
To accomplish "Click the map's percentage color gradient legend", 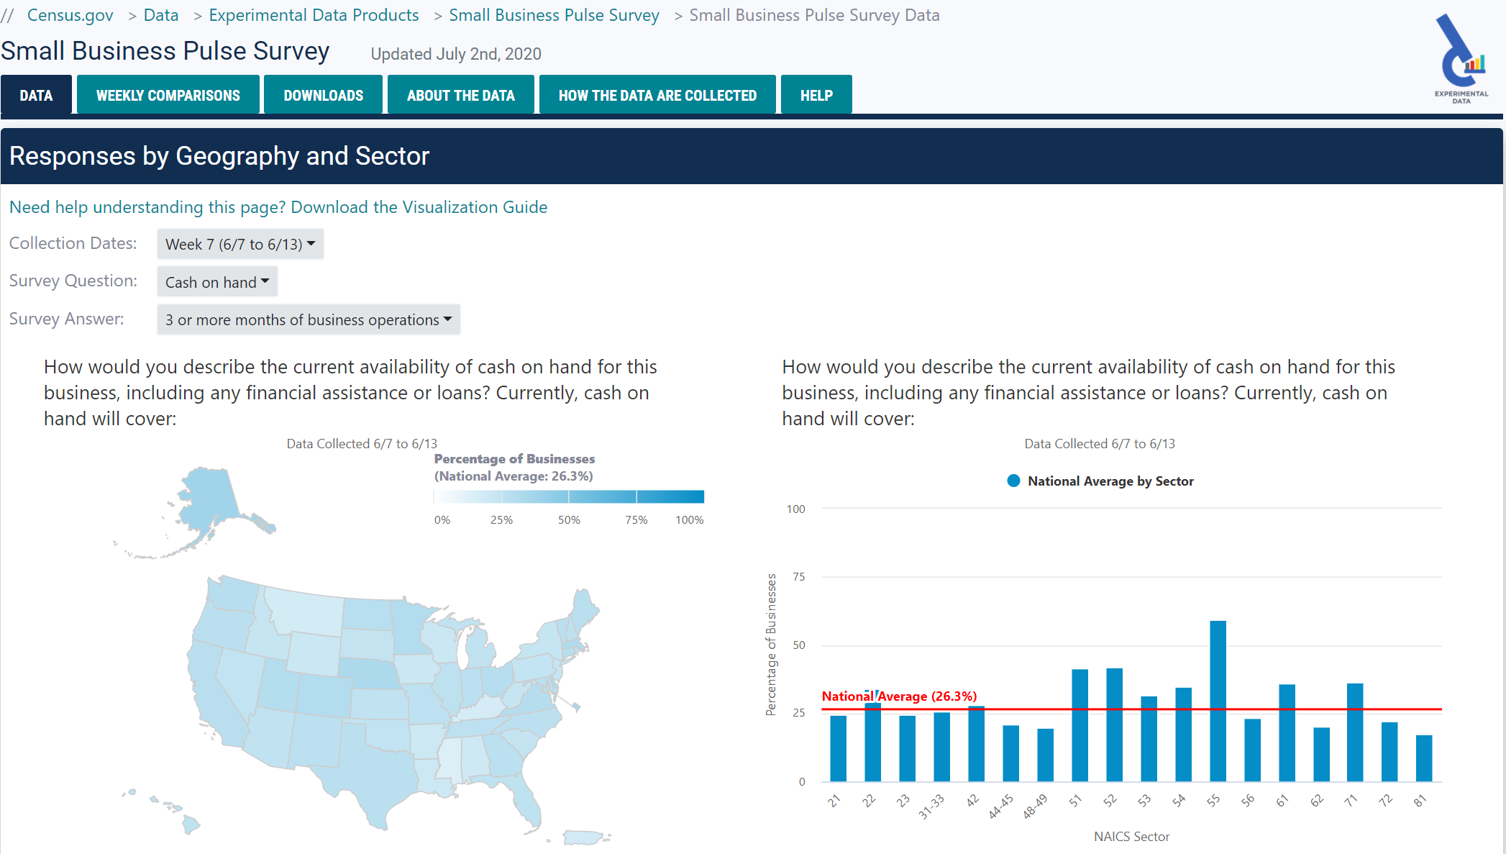I will point(568,496).
